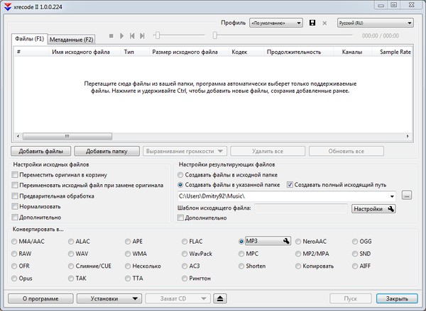Switch to the Файлы (F1) tab
The width and height of the screenshot is (426, 311).
pyautogui.click(x=30, y=38)
